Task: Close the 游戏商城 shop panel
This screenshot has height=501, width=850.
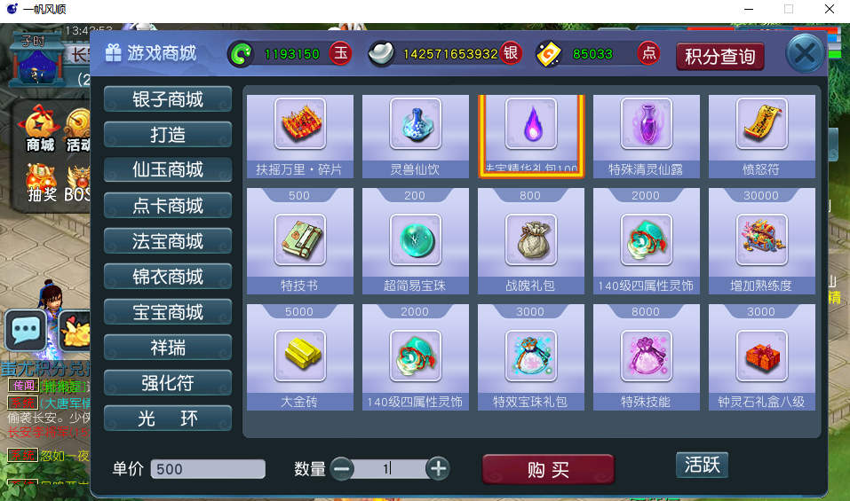Action: click(805, 53)
